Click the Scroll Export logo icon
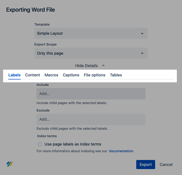182x175 pixels. coord(10,164)
